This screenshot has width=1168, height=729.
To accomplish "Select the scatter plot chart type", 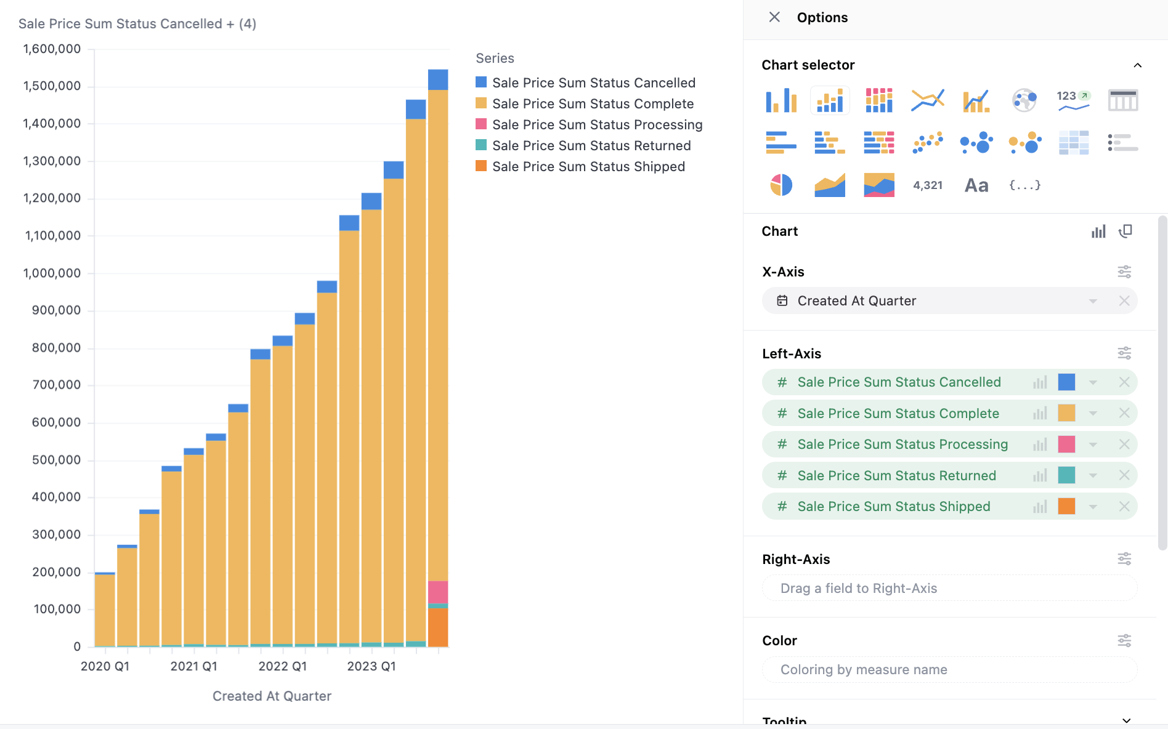I will 927,142.
